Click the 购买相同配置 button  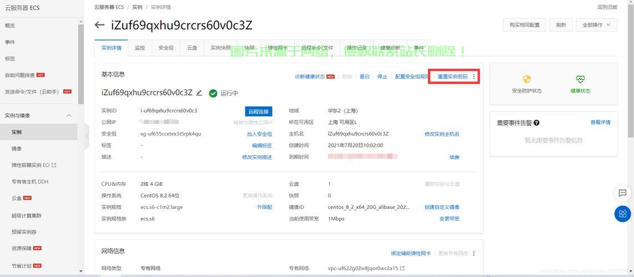(x=525, y=25)
